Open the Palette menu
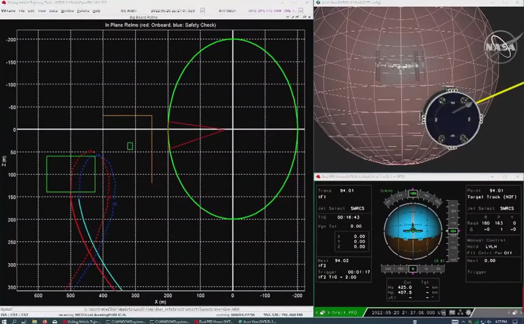Viewport: 524px width, 324px height. (83, 10)
